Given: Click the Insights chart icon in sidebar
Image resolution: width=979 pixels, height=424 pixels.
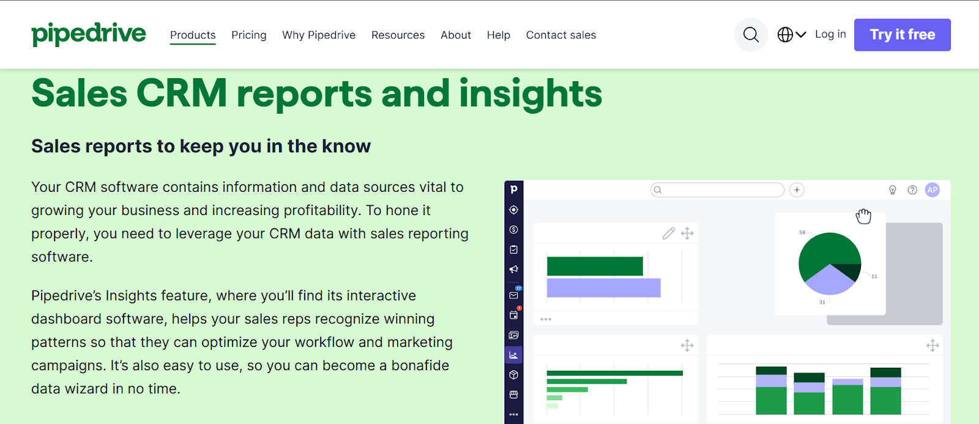Looking at the screenshot, I should pyautogui.click(x=513, y=355).
